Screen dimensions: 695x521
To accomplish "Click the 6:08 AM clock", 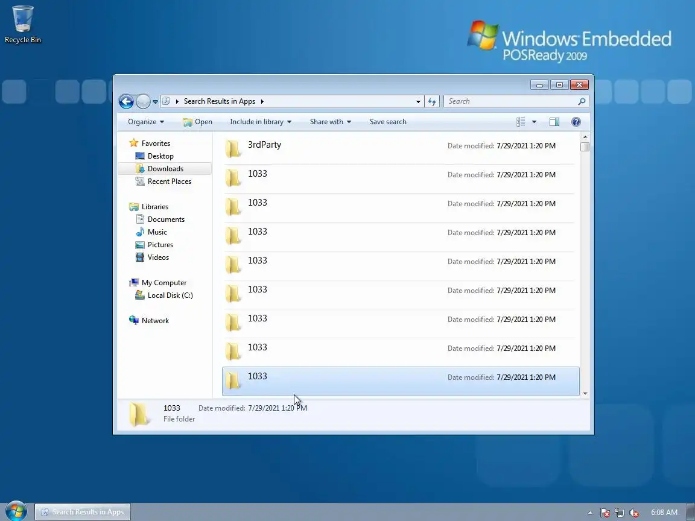I will [x=664, y=513].
